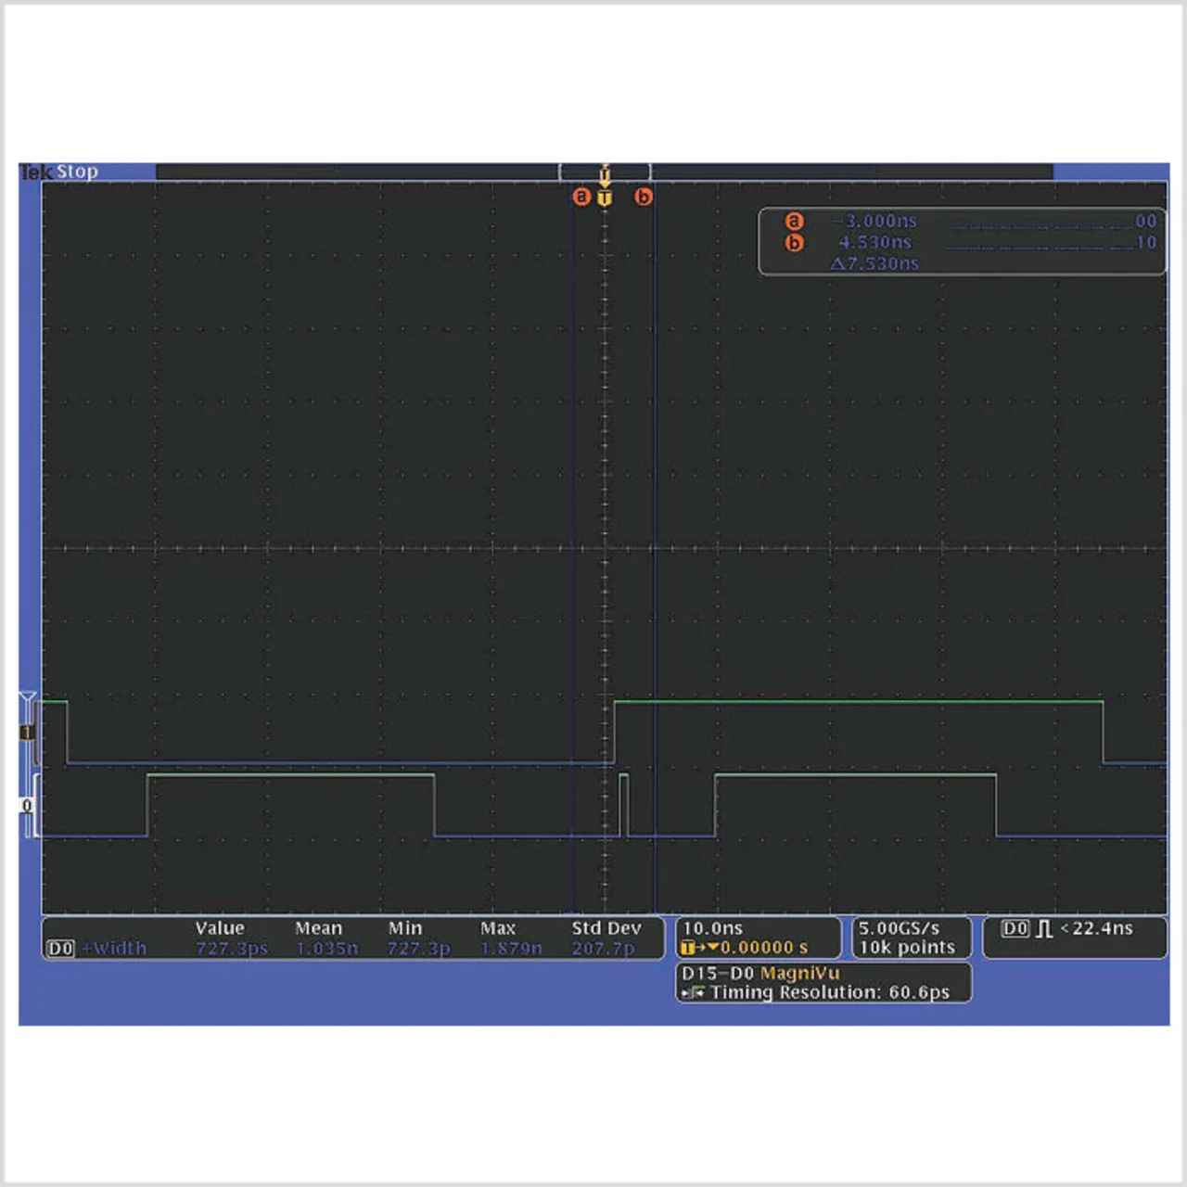Select the +Width measurement label
The height and width of the screenshot is (1187, 1187).
[x=115, y=949]
